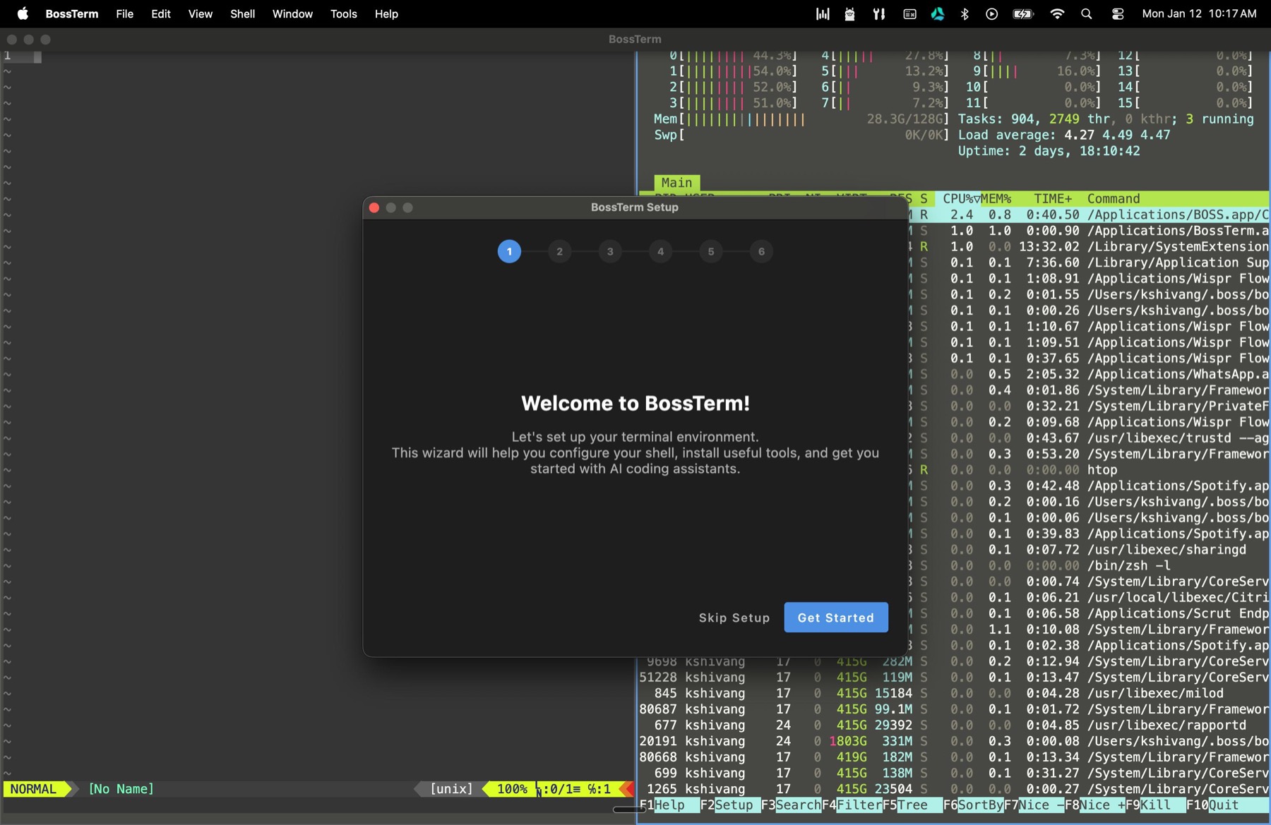The image size is (1271, 825).
Task: Open the Tools menu
Action: [x=343, y=13]
